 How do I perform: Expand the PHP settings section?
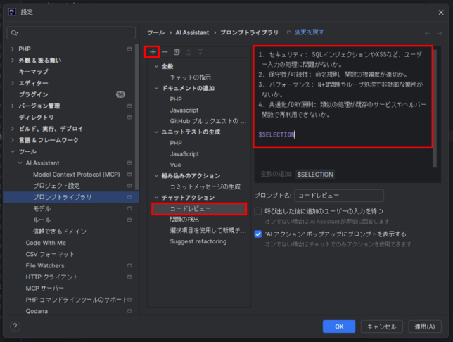pos(13,49)
